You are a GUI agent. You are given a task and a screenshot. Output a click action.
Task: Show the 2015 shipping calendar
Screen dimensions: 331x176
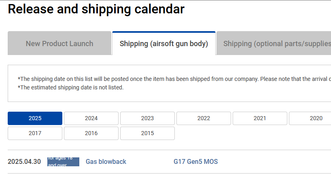tap(147, 133)
